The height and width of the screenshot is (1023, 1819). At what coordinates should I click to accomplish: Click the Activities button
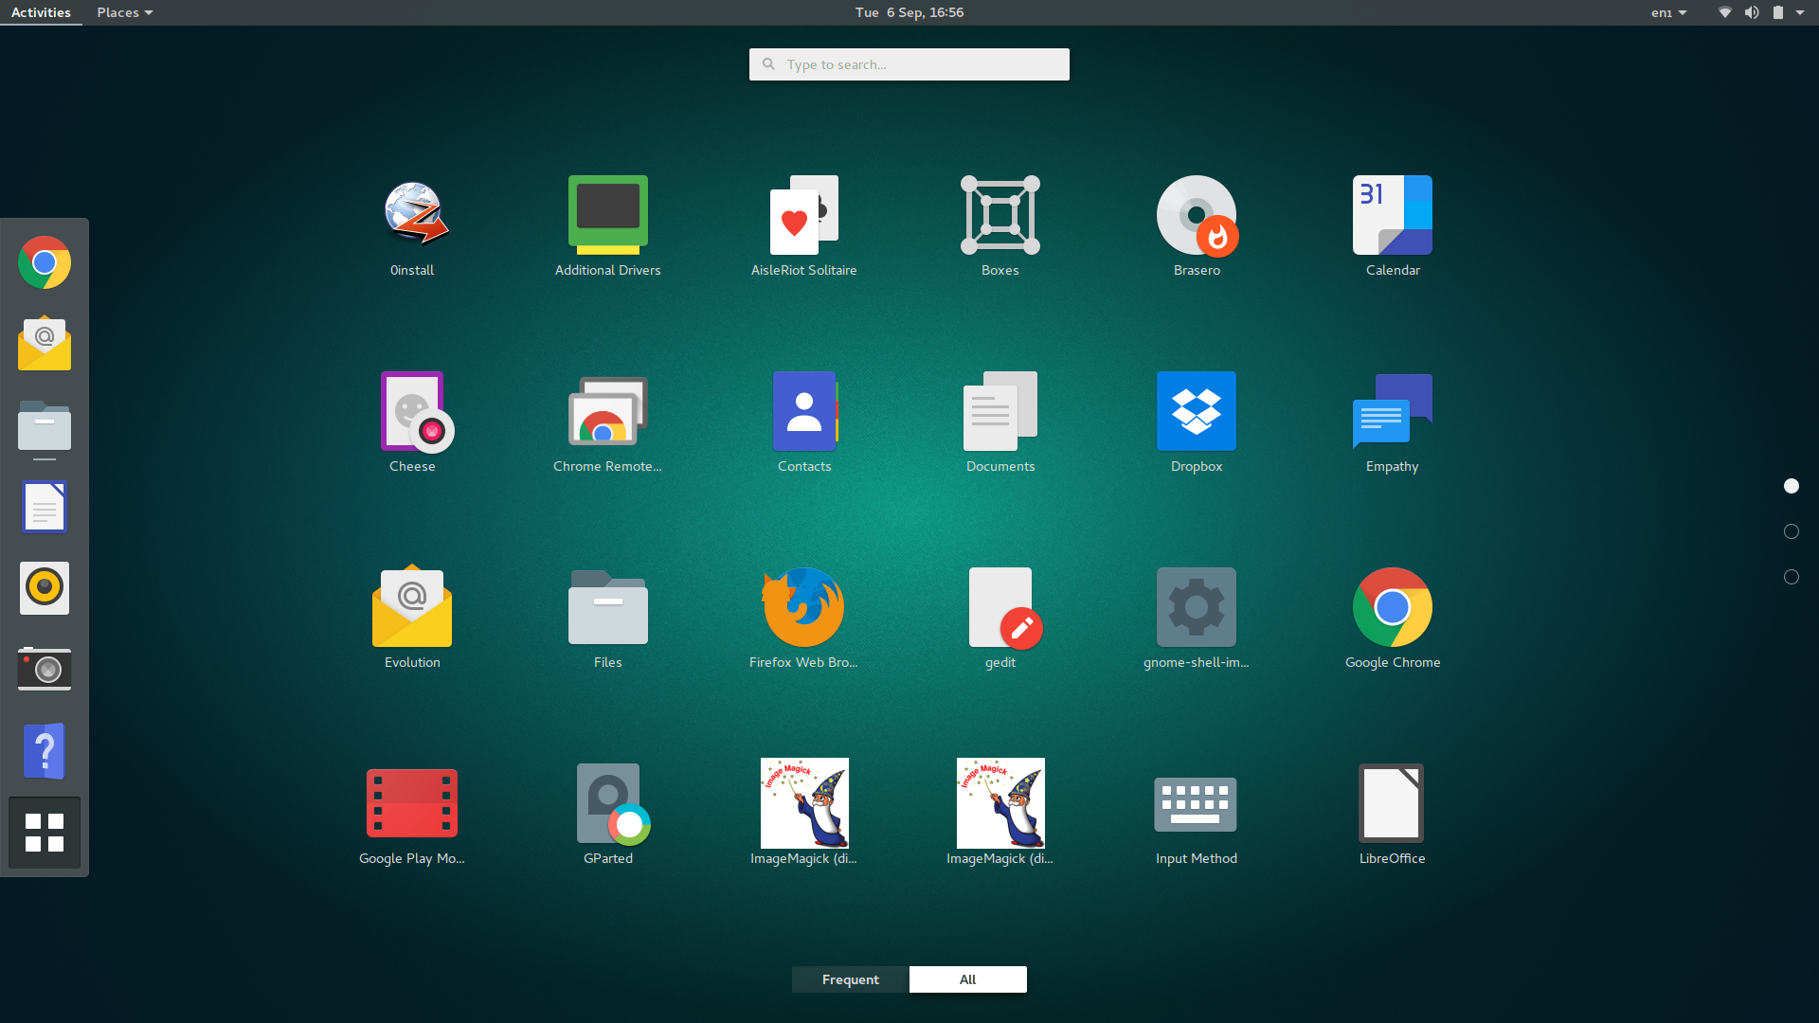(x=41, y=12)
